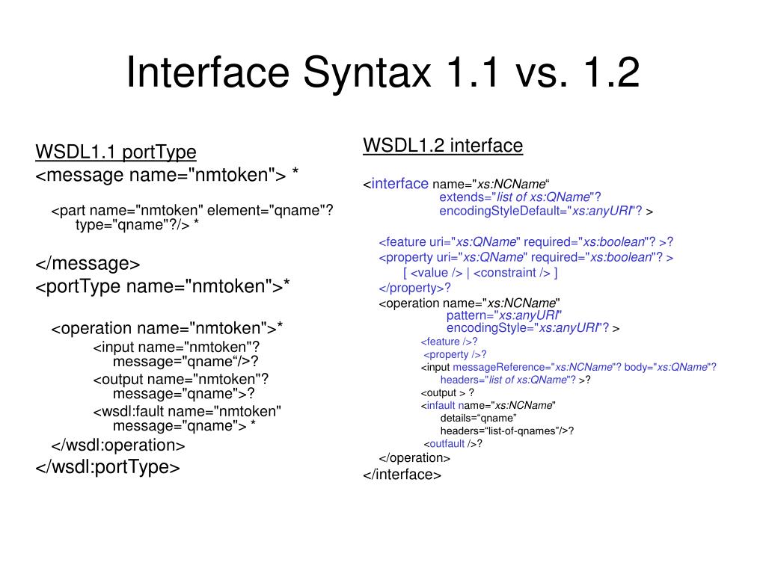Click the closing </interface> tag

pyautogui.click(x=402, y=475)
